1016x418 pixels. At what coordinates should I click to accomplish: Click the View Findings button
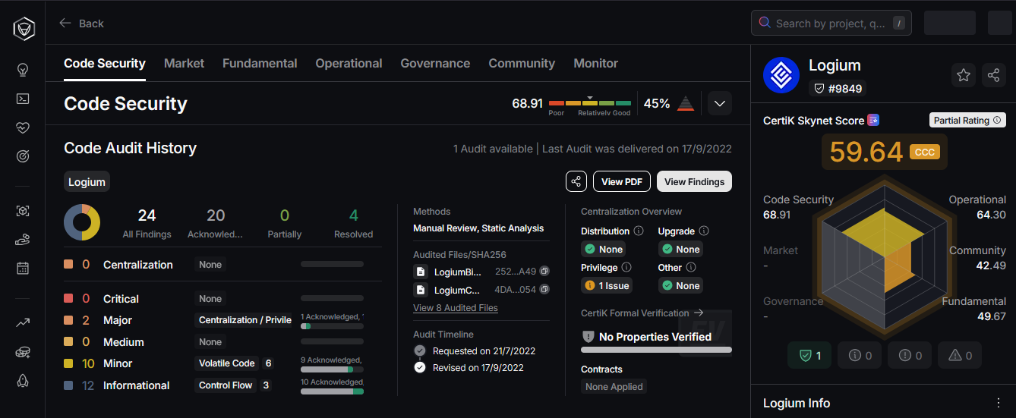[695, 181]
